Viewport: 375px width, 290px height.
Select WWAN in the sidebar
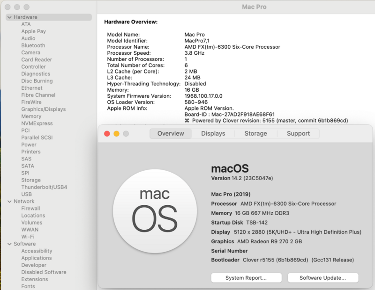[x=30, y=230]
